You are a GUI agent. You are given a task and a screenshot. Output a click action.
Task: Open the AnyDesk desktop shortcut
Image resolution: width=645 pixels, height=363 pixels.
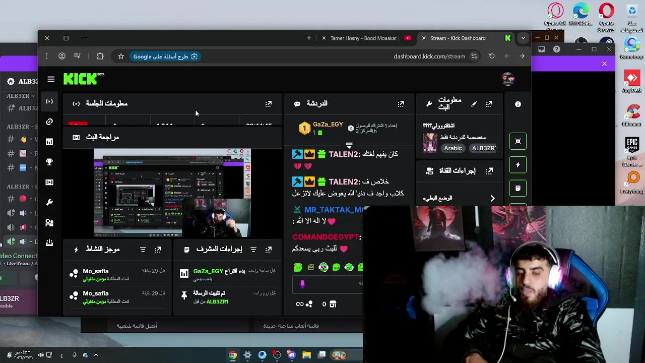pos(632,82)
